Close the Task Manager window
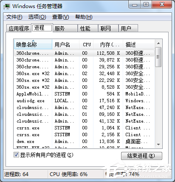Image resolution: width=175 pixels, height=182 pixels. (162, 5)
